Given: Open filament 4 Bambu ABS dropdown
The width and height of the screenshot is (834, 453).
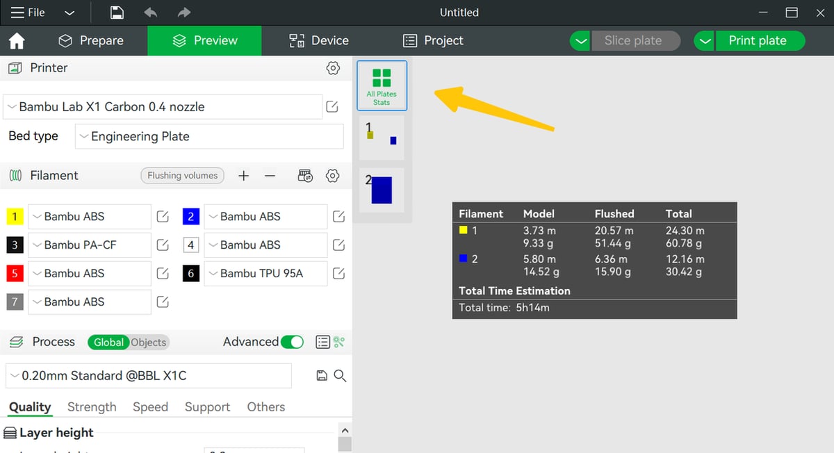Looking at the screenshot, I should click(266, 245).
